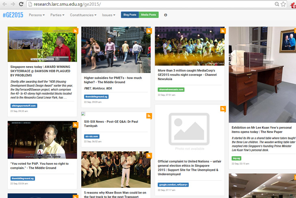Click the #GE2015 site logo
The width and height of the screenshot is (296, 198).
click(13, 15)
